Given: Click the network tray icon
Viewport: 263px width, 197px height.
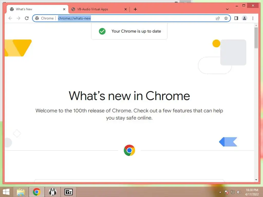Looking at the screenshot, I should [x=233, y=192].
